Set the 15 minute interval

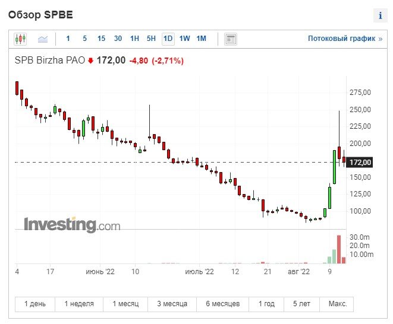[101, 39]
